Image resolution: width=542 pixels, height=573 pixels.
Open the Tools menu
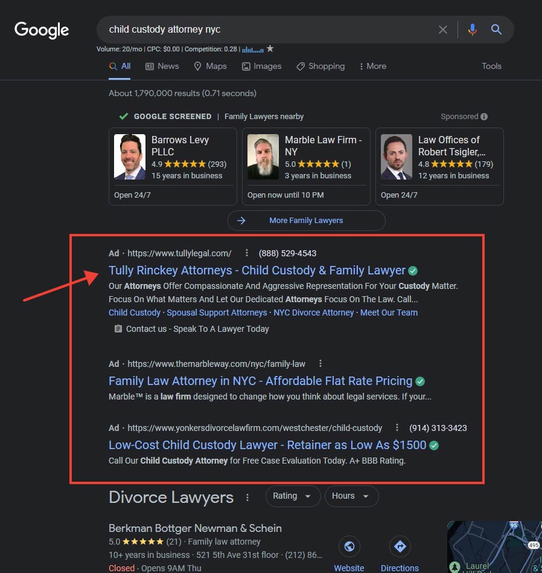491,66
